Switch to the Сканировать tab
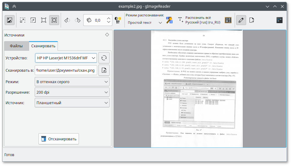This screenshot has height=166, width=291. click(43, 46)
